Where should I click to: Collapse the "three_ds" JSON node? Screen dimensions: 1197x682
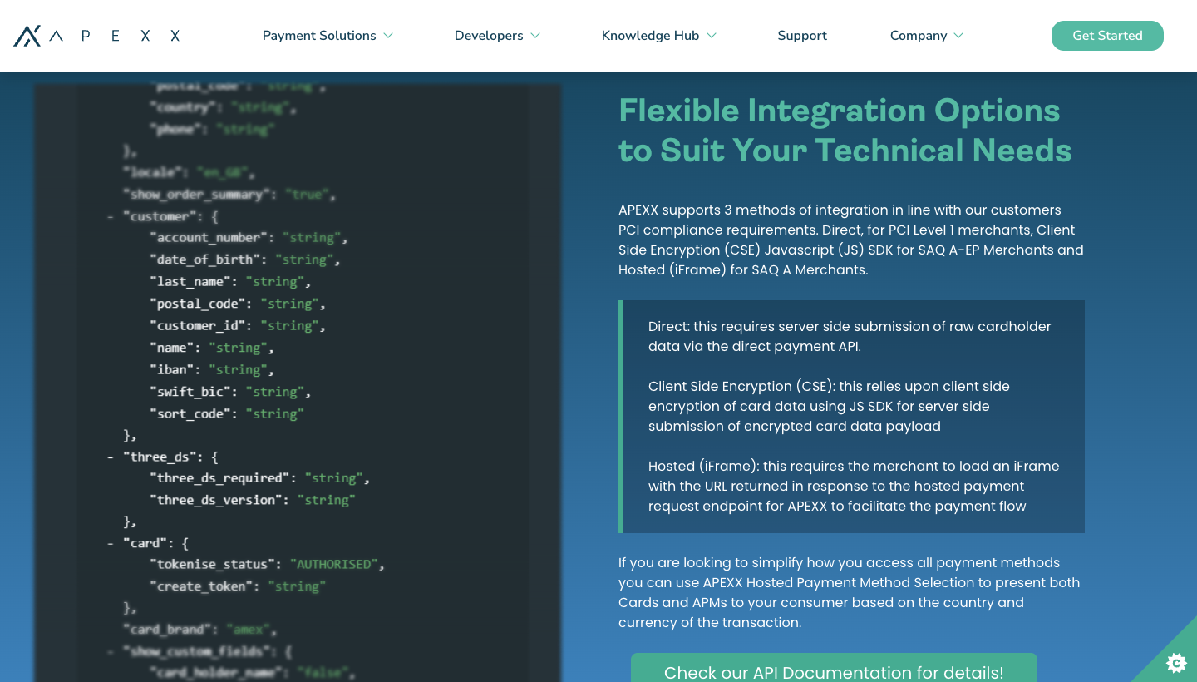[x=111, y=457]
